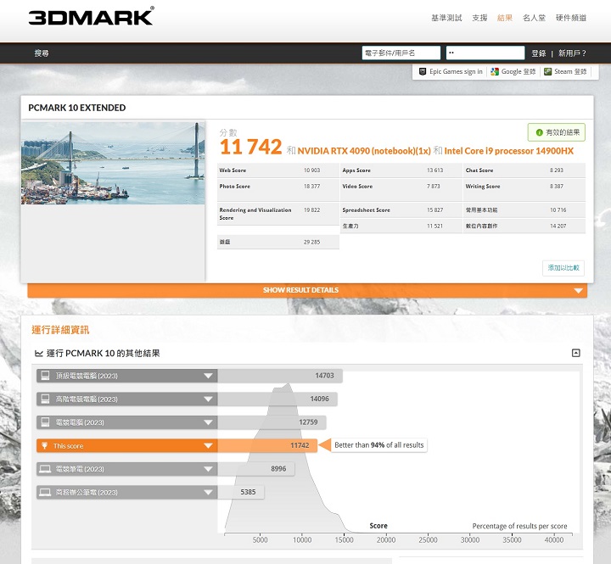Screen dimensions: 611x564
Task: Click NVIDIA RTX 4090 (notebook)(1x) link
Action: (364, 151)
